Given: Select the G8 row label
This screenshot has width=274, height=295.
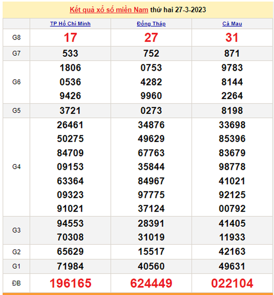Looking at the screenshot, I should coord(16,37).
